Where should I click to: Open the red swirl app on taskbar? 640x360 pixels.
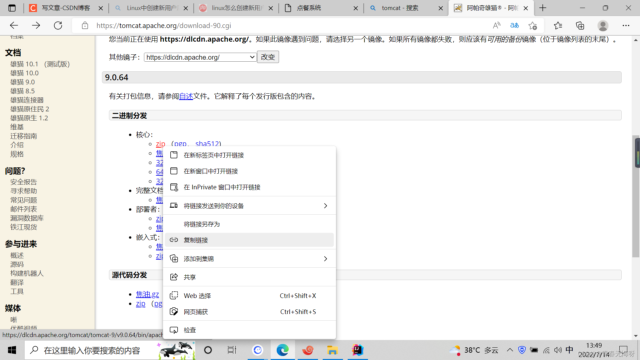pos(308,350)
